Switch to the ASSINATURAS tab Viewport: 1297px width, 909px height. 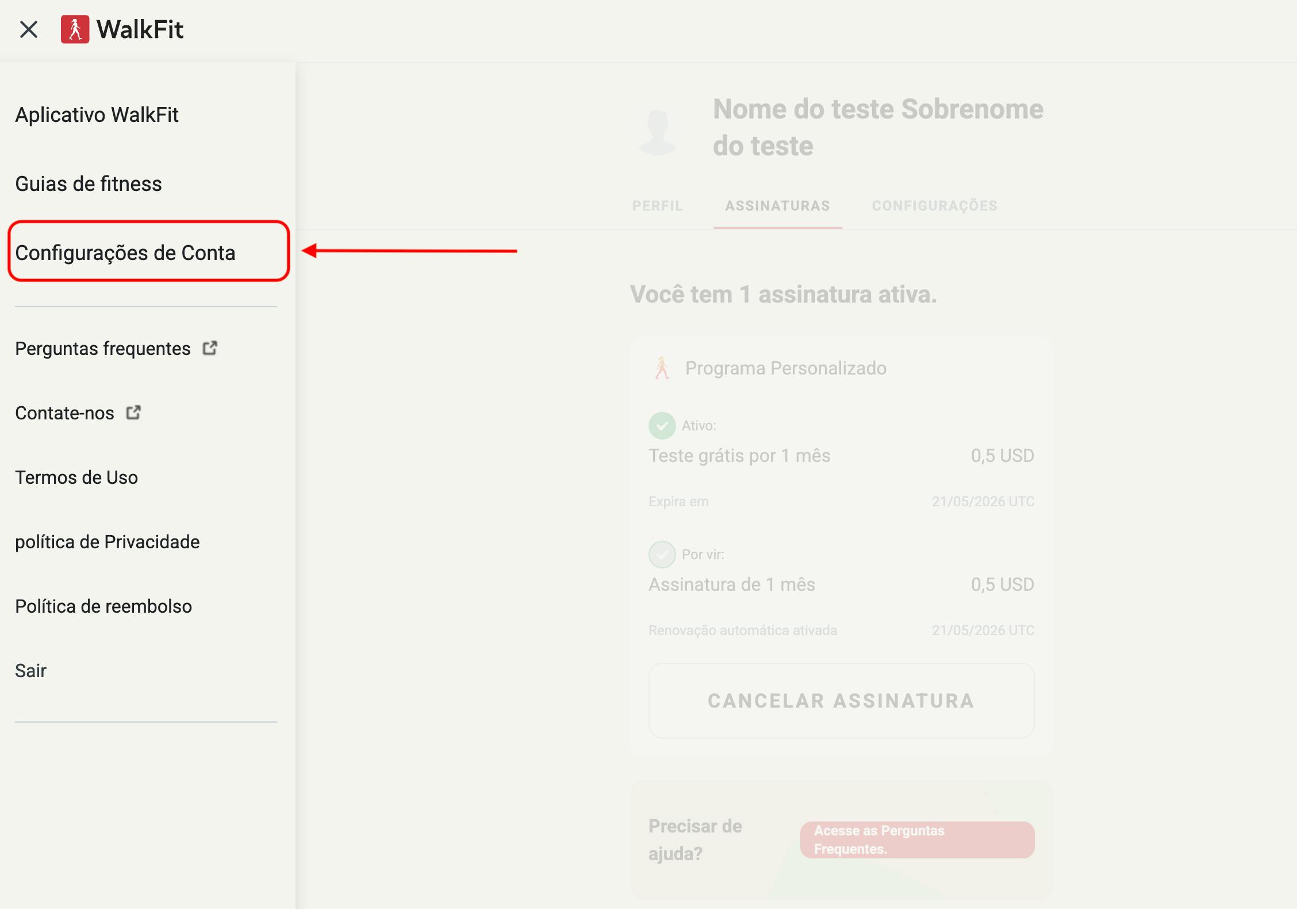pyautogui.click(x=777, y=206)
